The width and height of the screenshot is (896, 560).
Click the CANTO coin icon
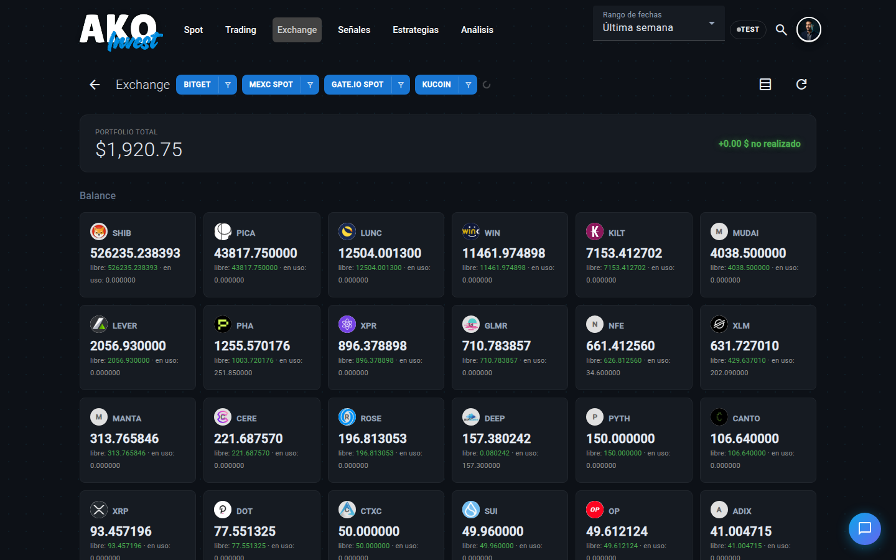coord(719,417)
